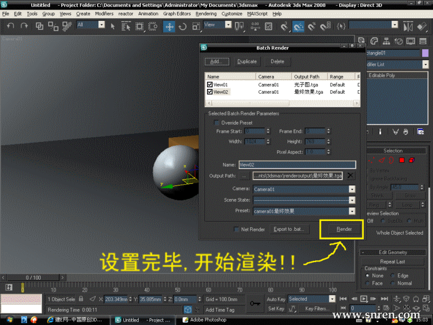
Task: Uncheck the View01 batch render entry
Action: point(209,85)
